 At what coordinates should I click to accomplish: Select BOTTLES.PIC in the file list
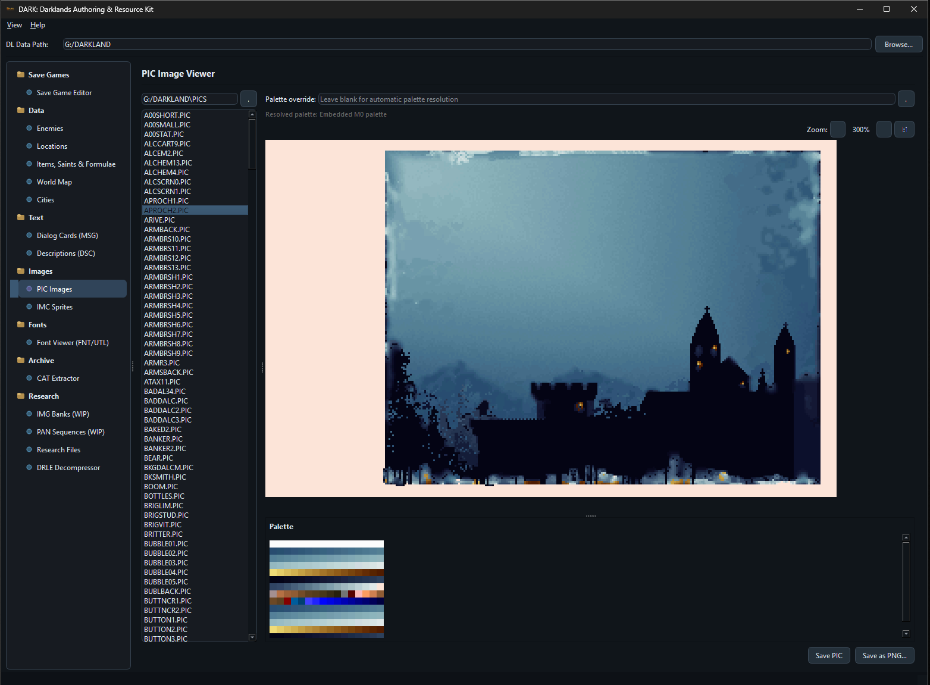pos(195,496)
